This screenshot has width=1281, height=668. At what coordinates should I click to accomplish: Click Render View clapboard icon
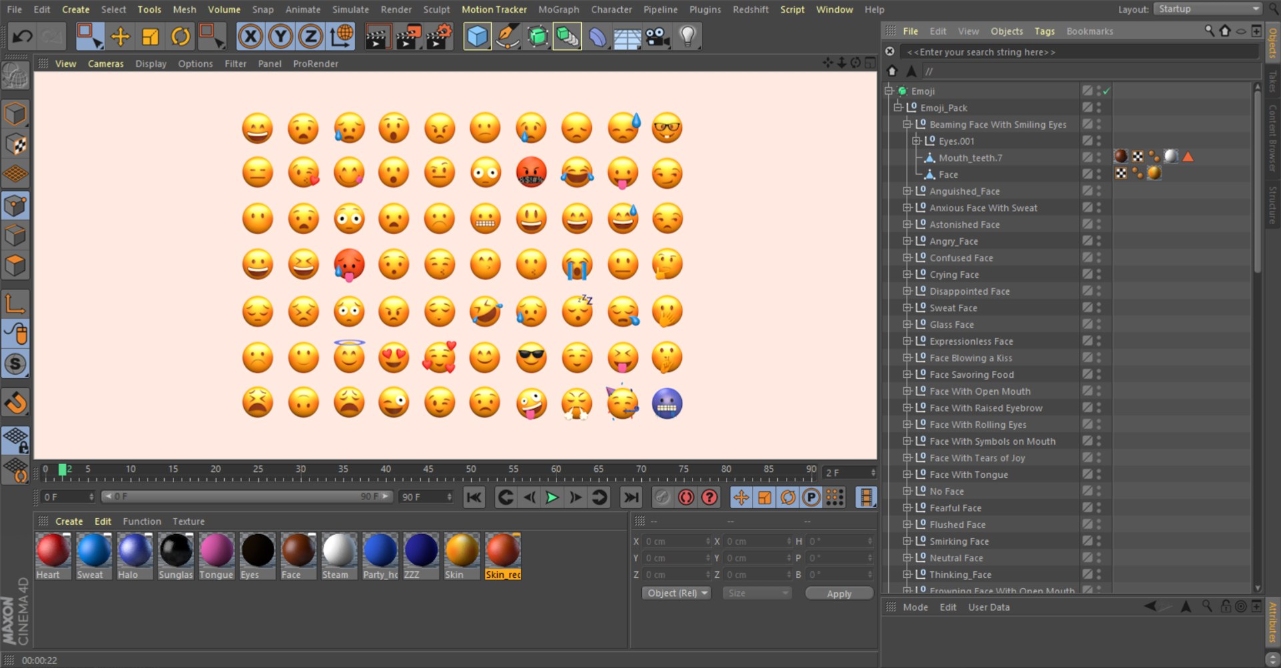pyautogui.click(x=378, y=36)
